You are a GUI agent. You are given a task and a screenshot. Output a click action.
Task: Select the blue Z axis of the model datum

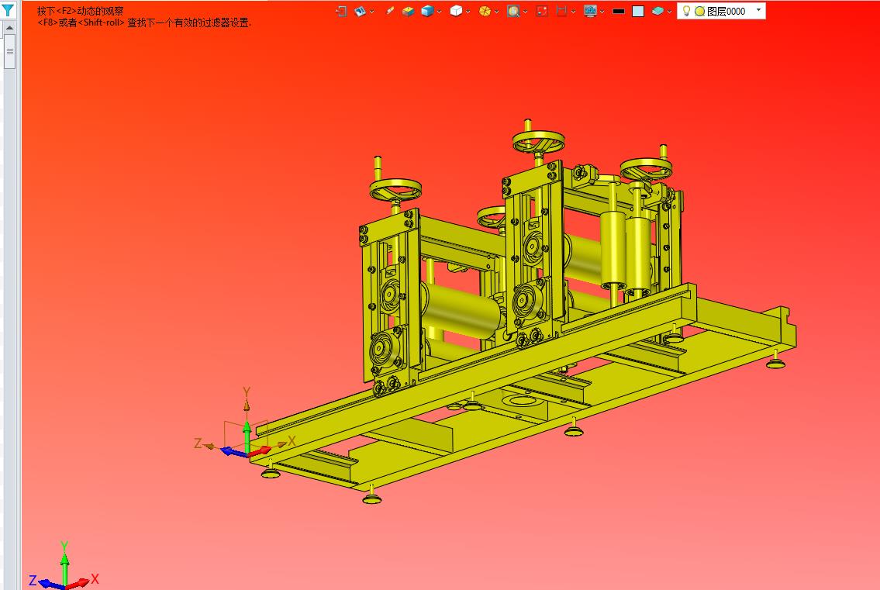pos(233,451)
